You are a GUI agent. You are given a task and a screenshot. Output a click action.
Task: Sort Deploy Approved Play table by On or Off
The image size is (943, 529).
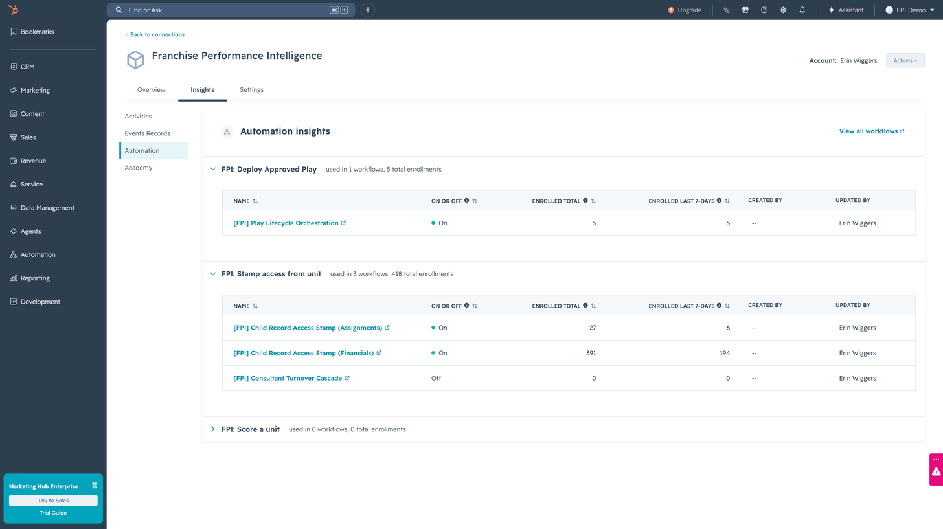point(475,201)
